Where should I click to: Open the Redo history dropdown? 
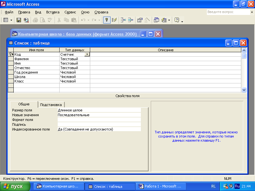pos(99,20)
